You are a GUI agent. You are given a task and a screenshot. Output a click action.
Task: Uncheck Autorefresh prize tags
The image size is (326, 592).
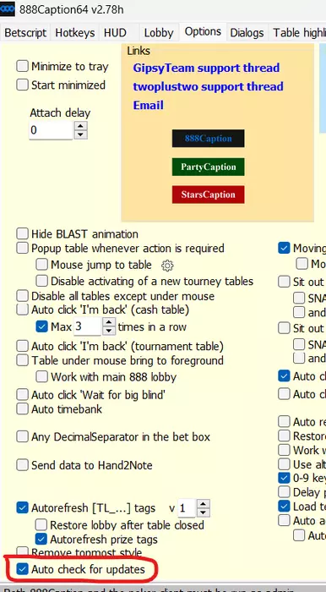(x=41, y=540)
